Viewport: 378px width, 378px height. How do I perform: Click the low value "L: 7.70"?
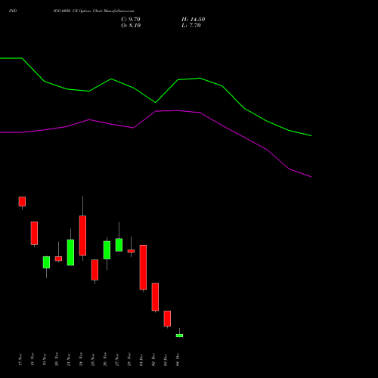click(191, 26)
